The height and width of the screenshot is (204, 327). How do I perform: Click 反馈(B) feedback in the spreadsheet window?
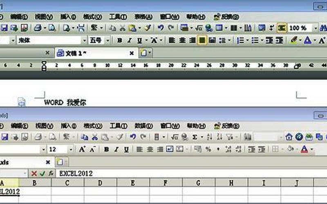(227, 126)
